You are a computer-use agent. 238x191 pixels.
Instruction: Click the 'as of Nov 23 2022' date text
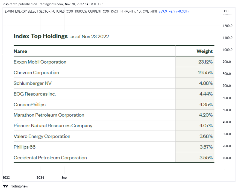[90, 37]
